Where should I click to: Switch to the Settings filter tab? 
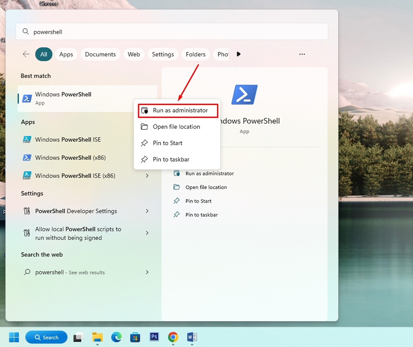(x=163, y=54)
